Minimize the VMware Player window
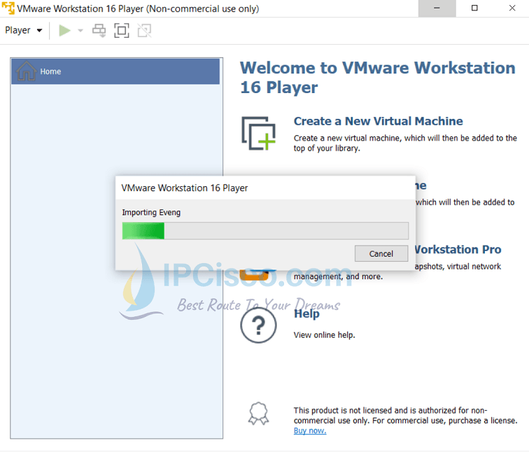This screenshot has height=452, width=529. coord(437,8)
